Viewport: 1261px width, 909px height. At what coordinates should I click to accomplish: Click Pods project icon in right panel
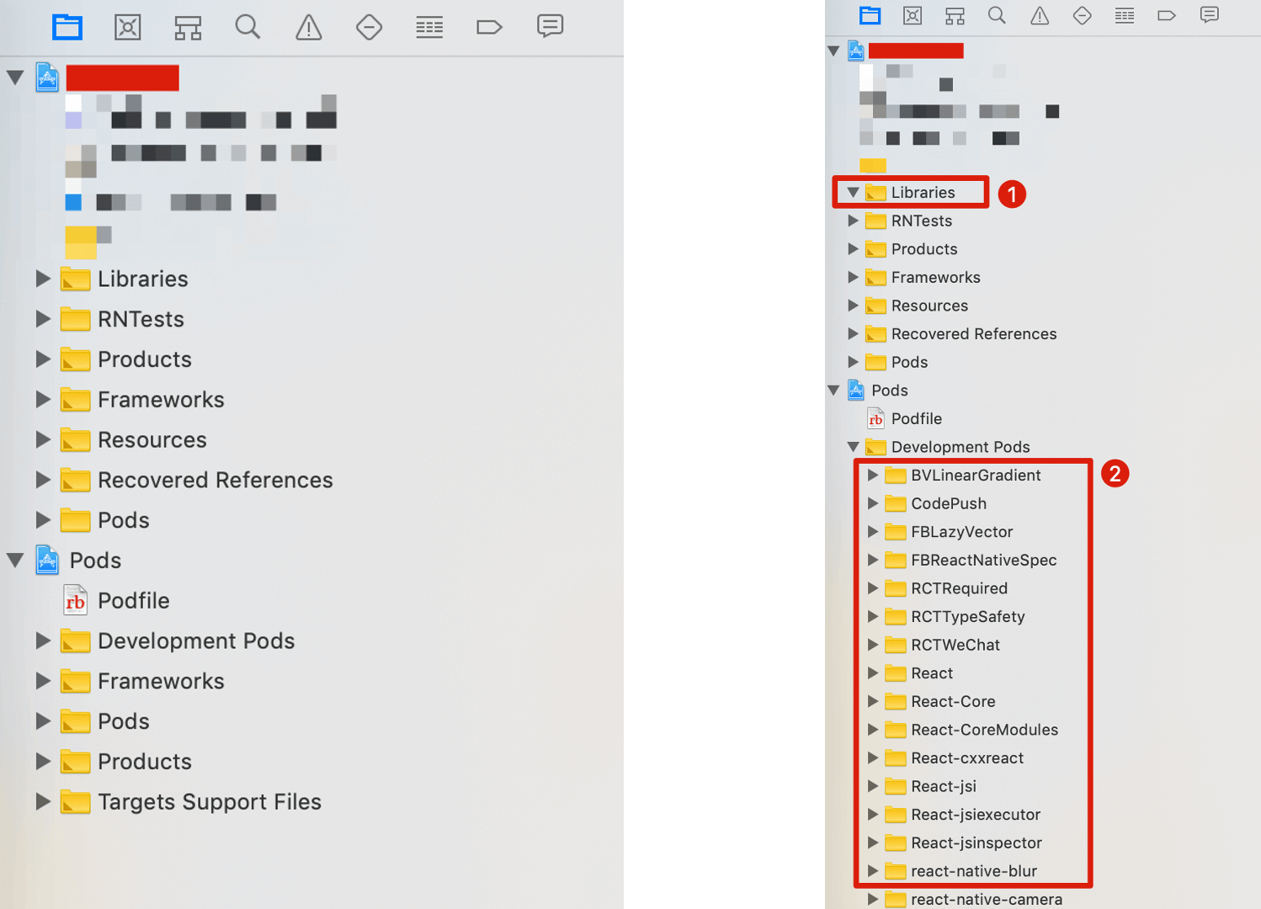(x=856, y=391)
